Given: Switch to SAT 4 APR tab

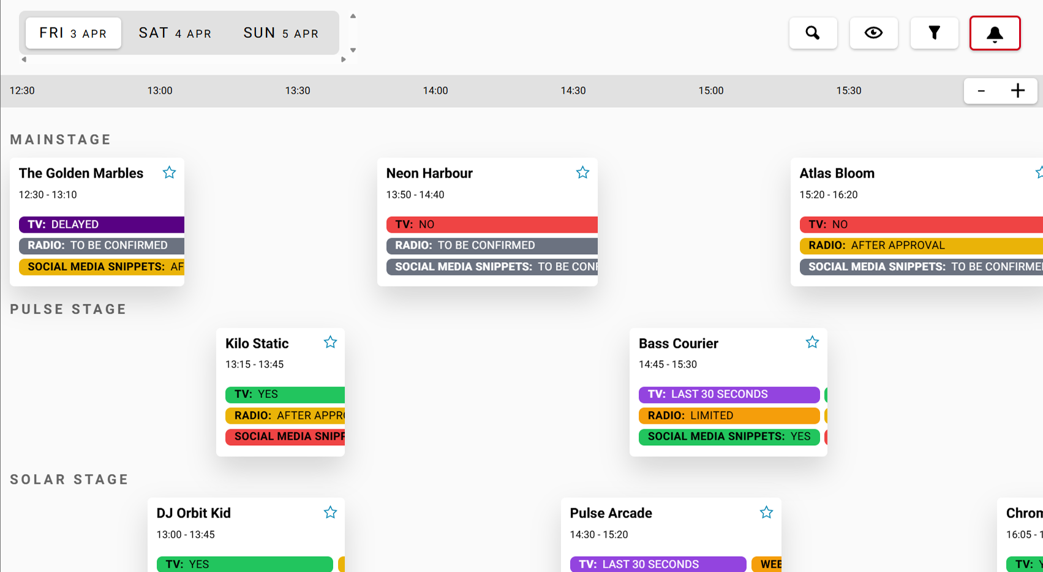Looking at the screenshot, I should (x=175, y=33).
